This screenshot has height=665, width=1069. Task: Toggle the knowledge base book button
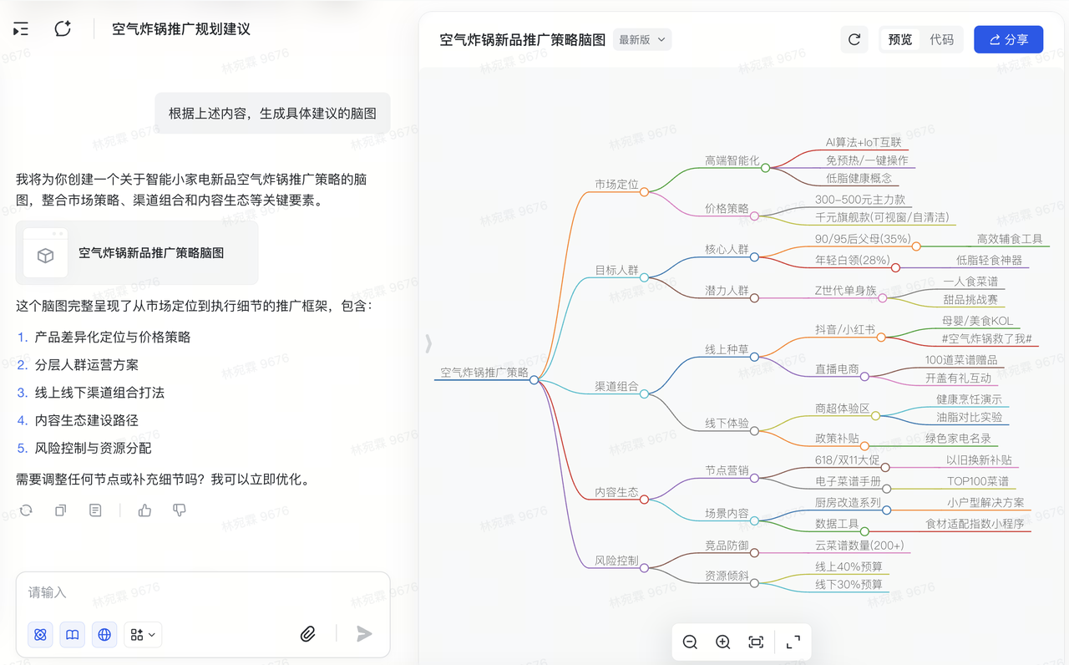[73, 635]
